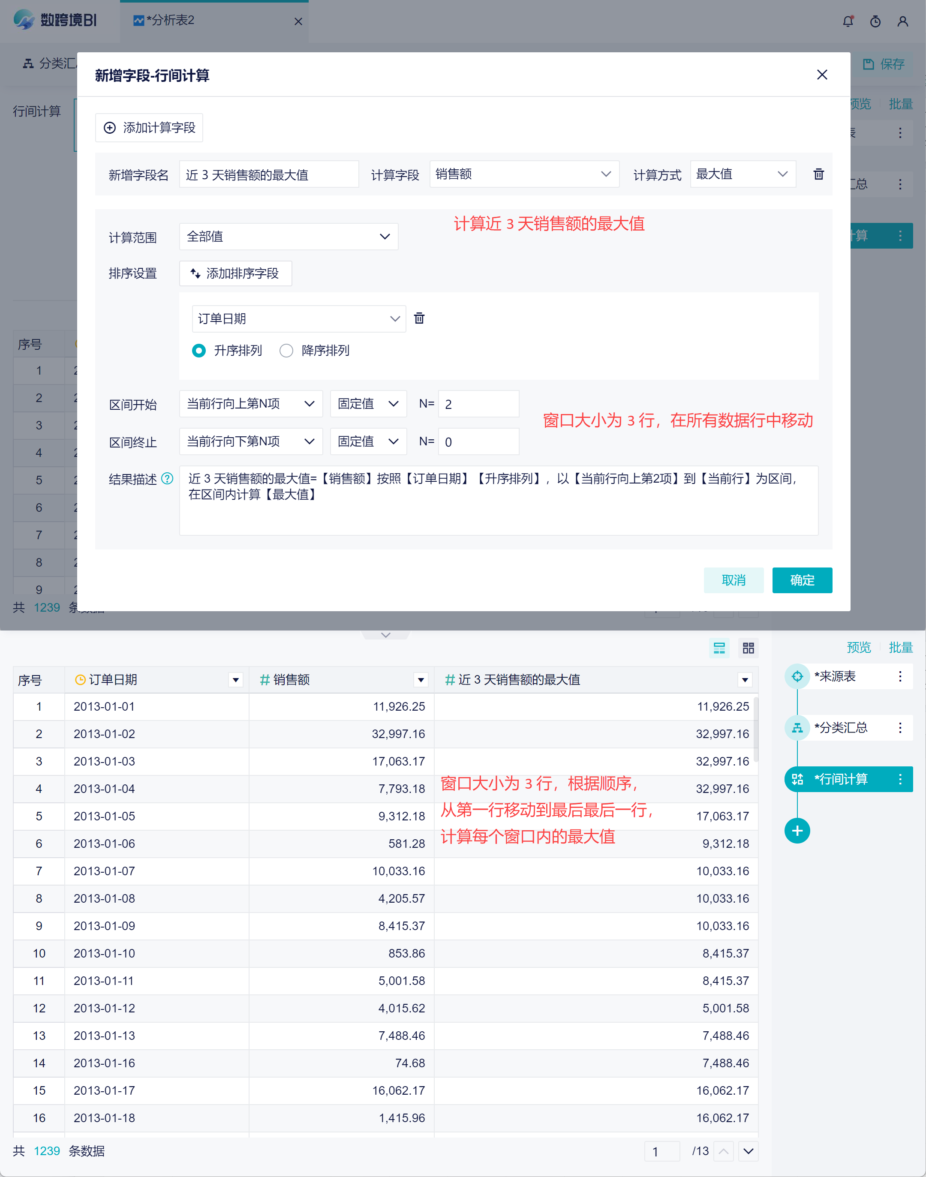Switch to grid card view icon
Screen dimensions: 926x1177
pos(748,648)
